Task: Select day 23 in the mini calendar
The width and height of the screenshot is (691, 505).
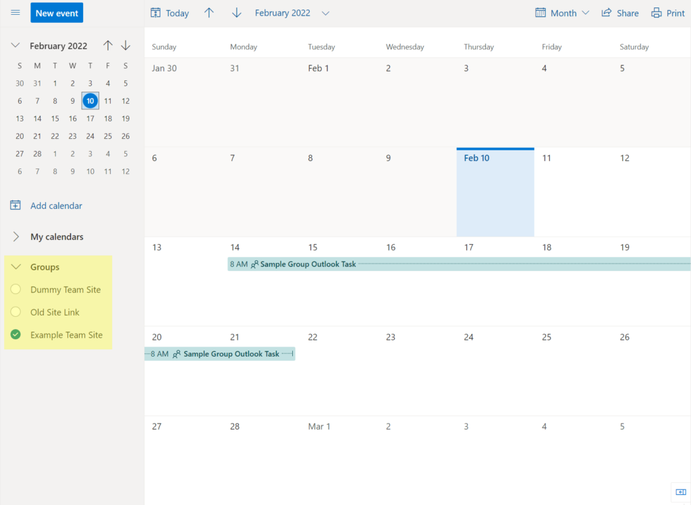Action: (73, 136)
